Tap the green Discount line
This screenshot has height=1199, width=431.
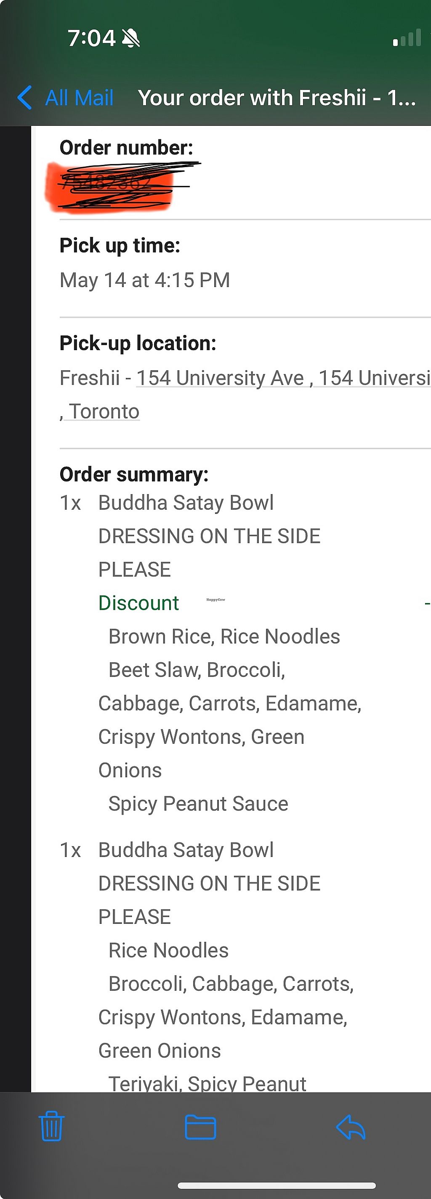coord(138,603)
